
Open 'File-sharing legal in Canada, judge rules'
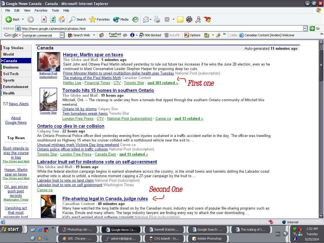point(105,199)
